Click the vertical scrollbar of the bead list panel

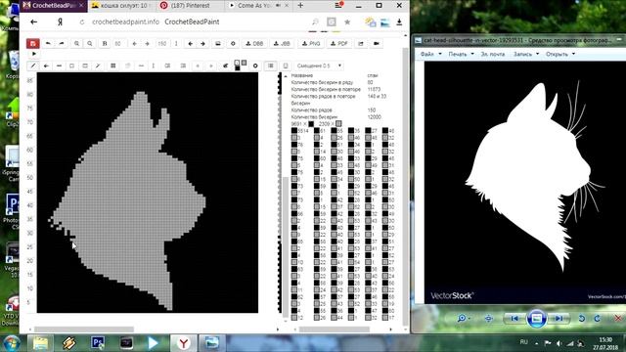point(286,246)
